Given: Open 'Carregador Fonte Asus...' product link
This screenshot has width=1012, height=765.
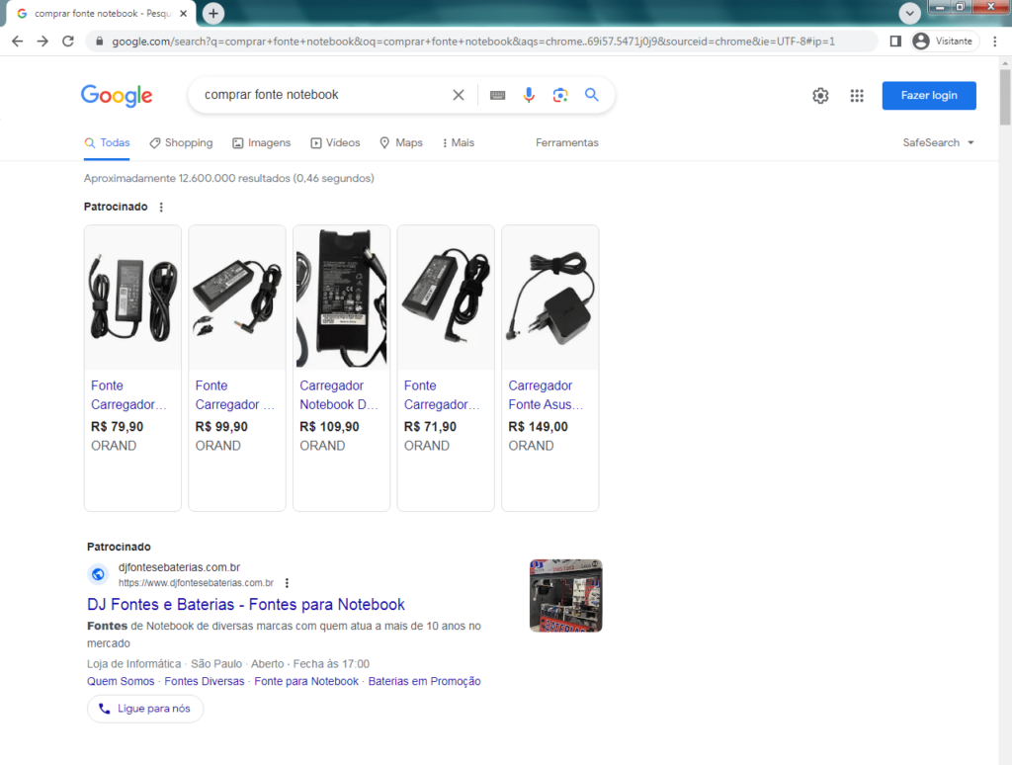Looking at the screenshot, I should click(x=546, y=395).
